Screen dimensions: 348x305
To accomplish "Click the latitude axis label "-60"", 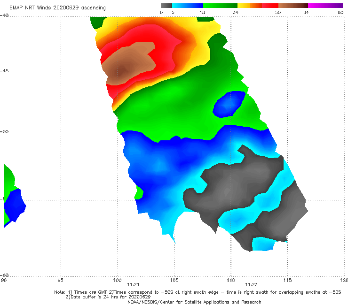I will coord(4,275).
